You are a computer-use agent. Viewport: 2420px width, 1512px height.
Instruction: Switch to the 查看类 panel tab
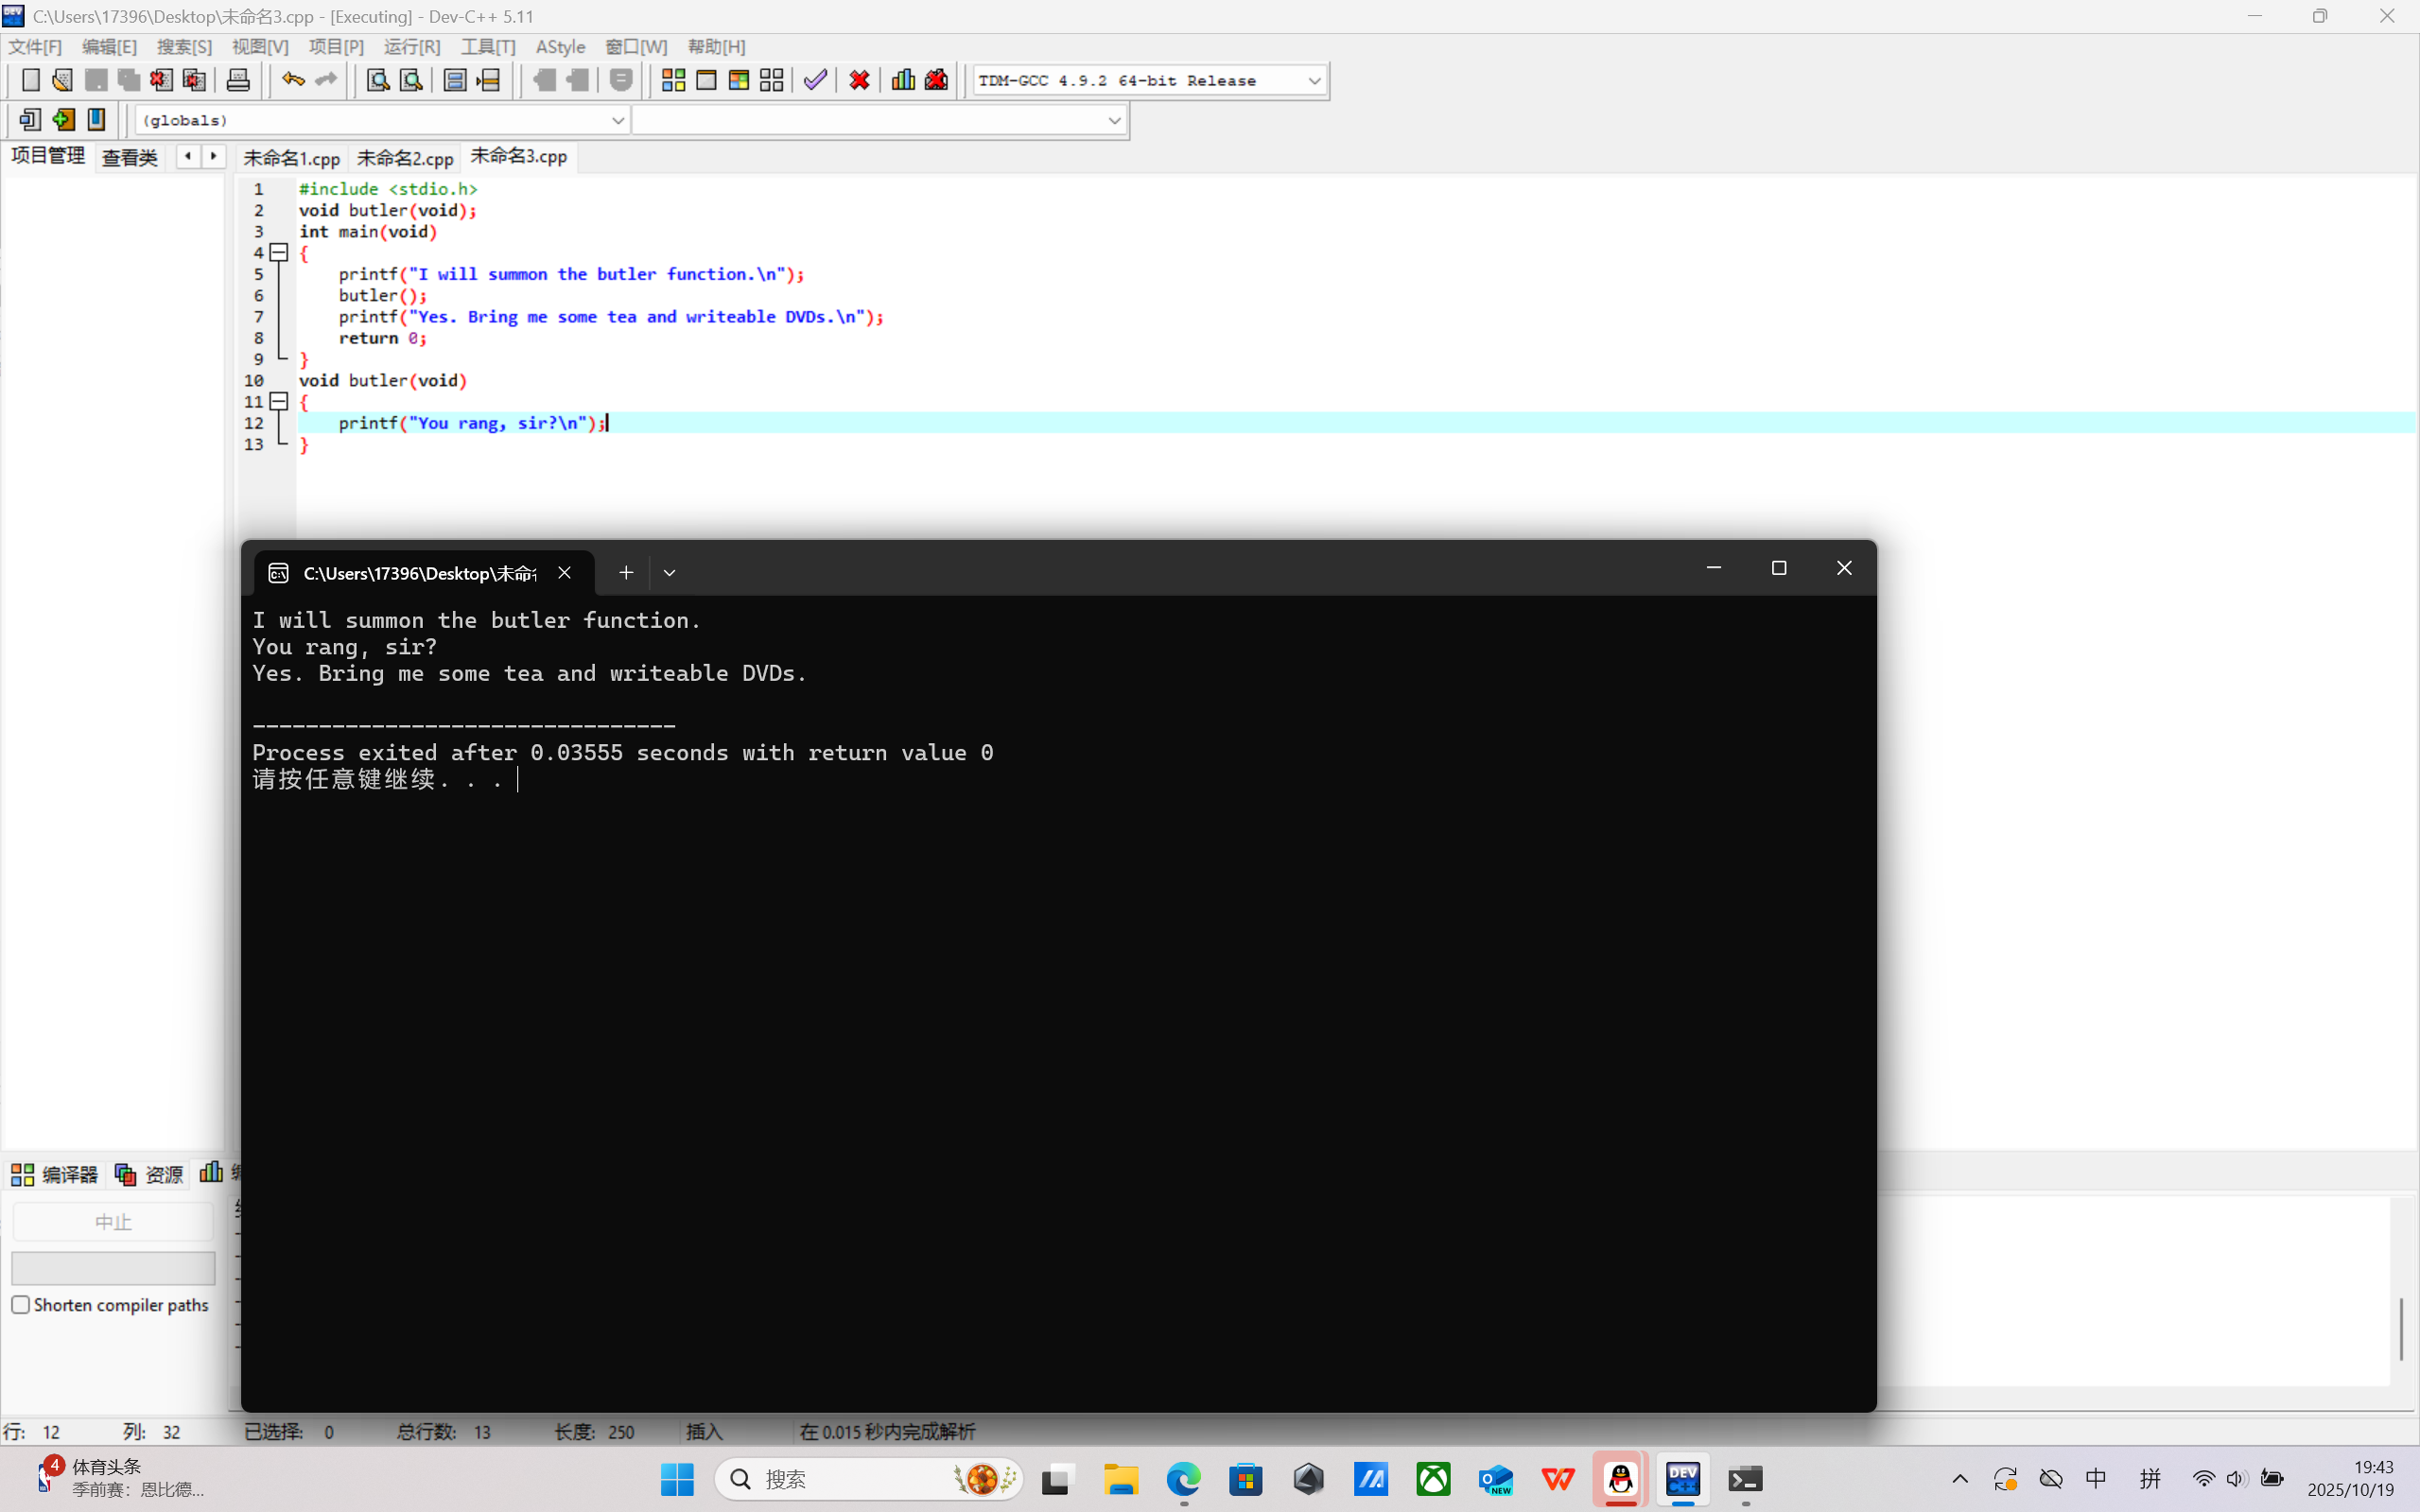(x=130, y=158)
